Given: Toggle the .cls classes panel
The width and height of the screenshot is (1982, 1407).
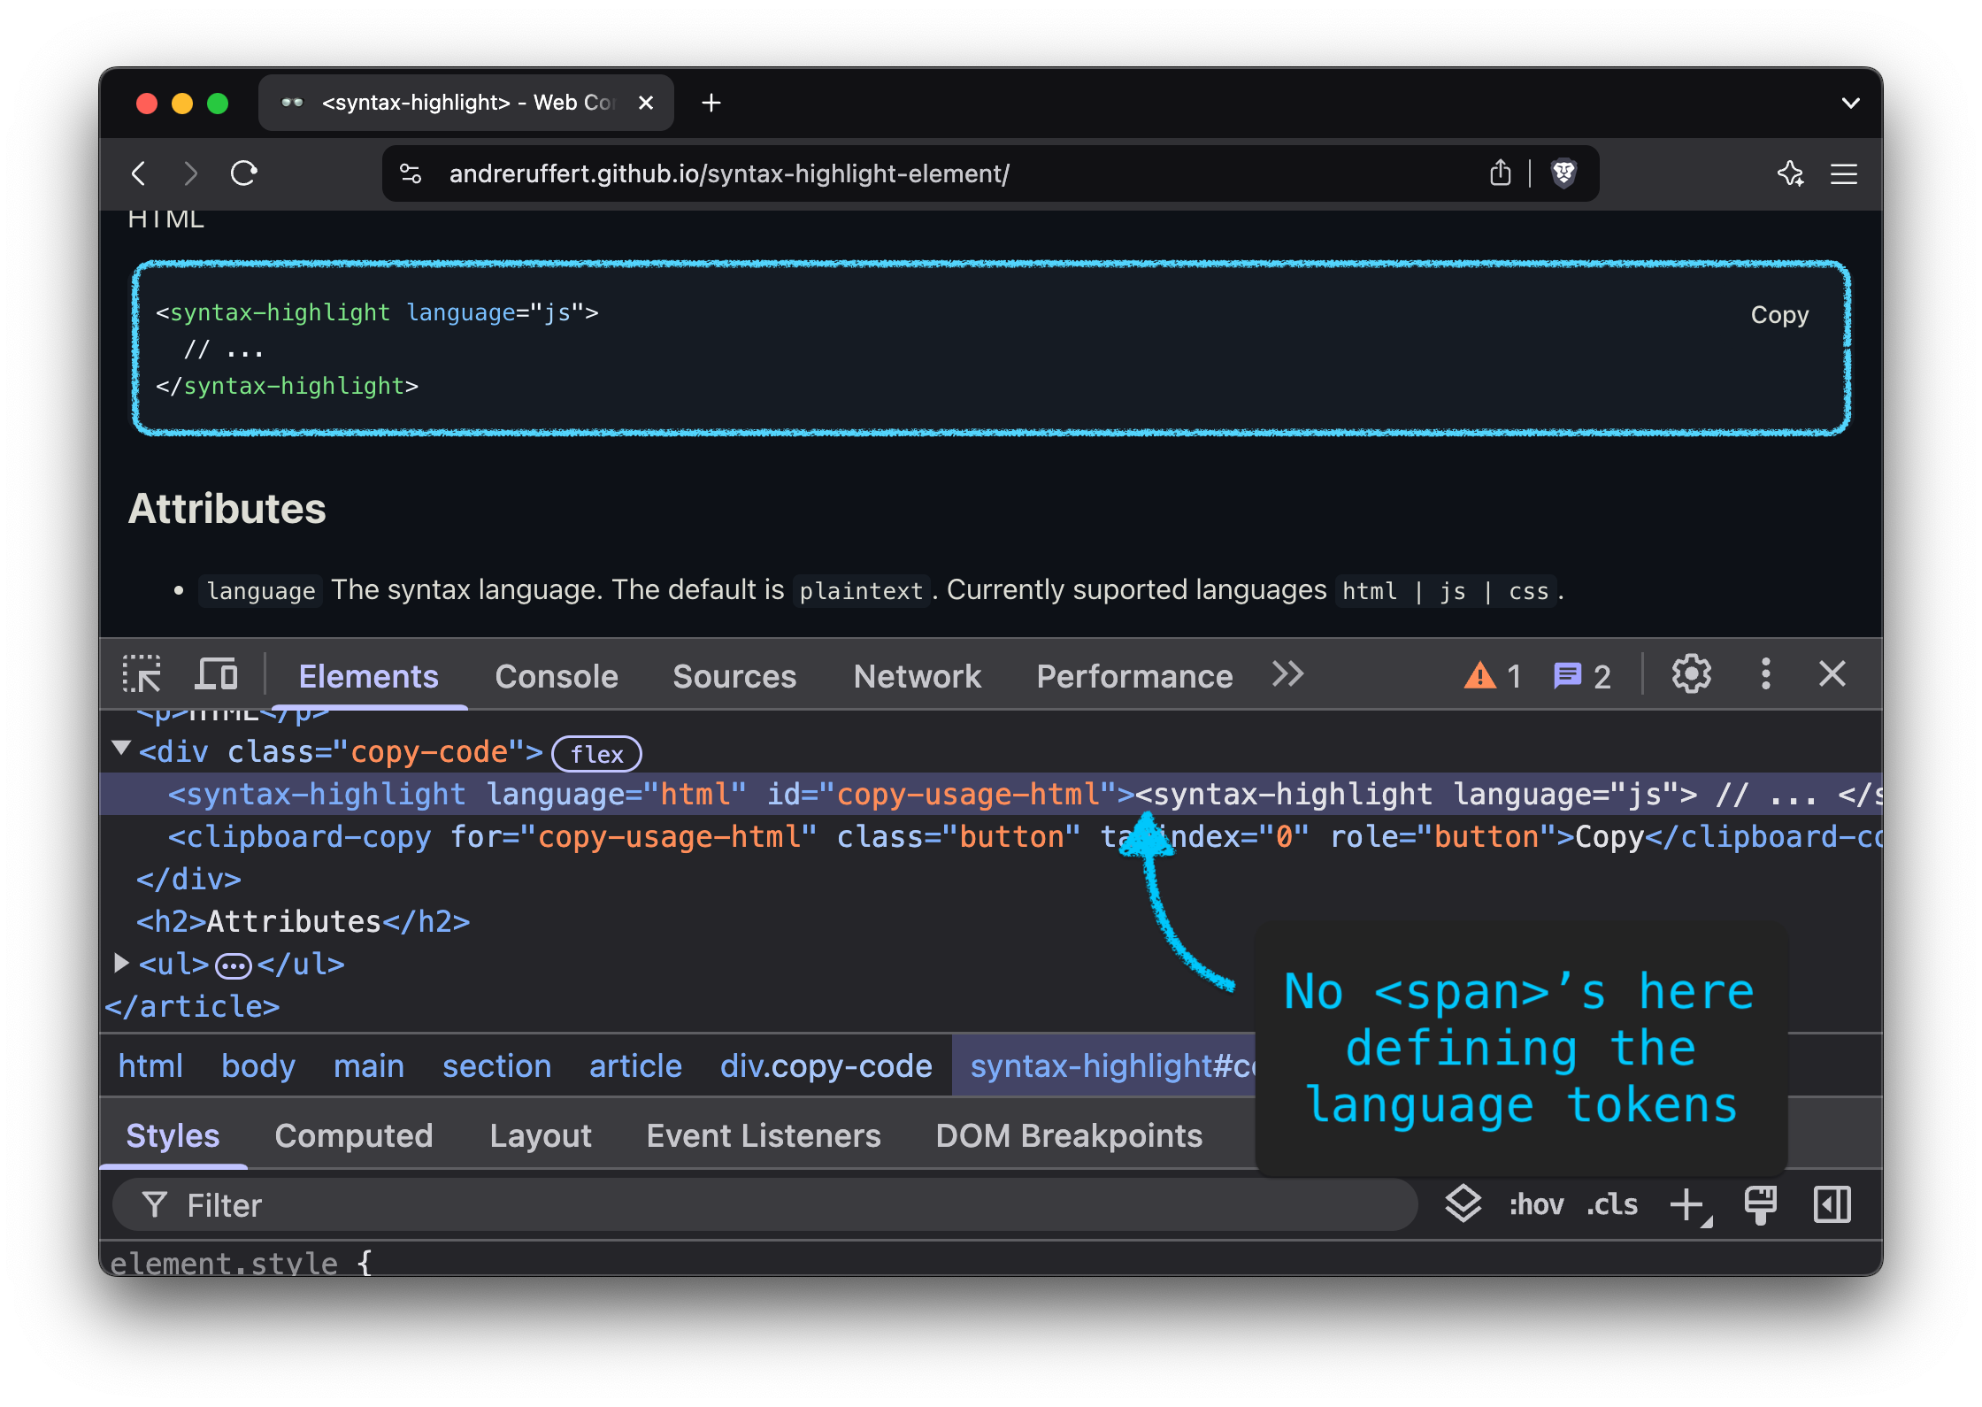Looking at the screenshot, I should (1612, 1205).
